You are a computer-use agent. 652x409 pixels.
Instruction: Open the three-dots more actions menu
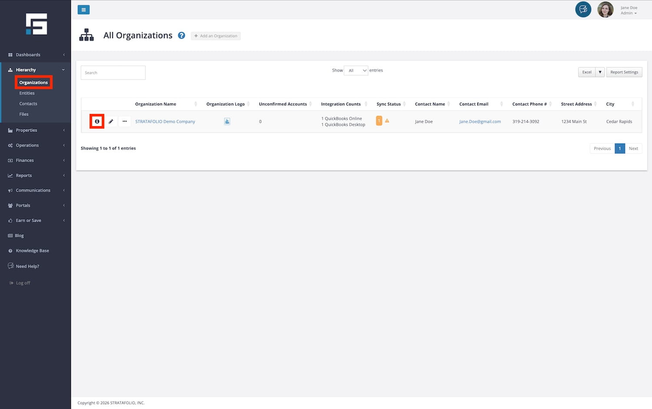coord(125,121)
